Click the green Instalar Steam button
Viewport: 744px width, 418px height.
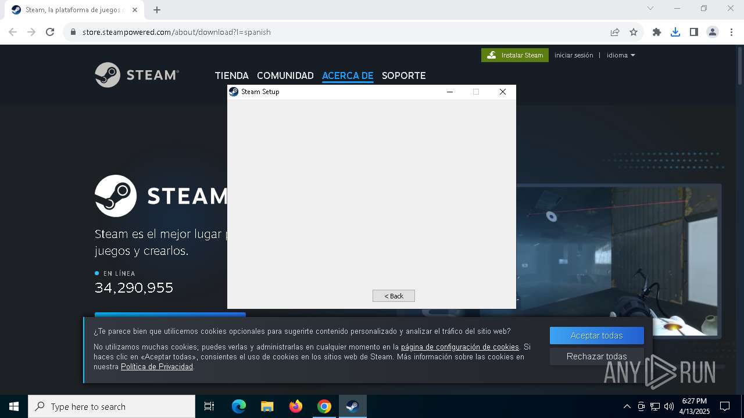pyautogui.click(x=515, y=55)
